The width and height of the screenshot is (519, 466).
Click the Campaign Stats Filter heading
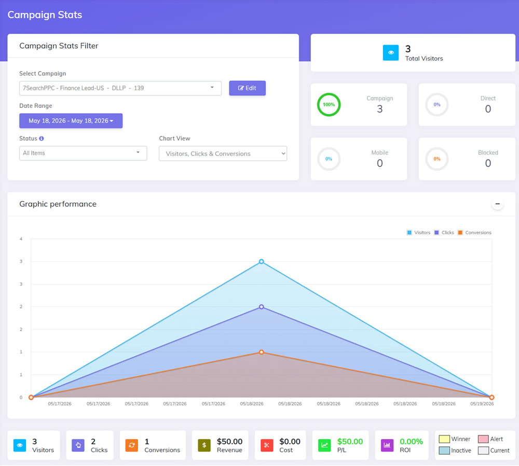59,46
